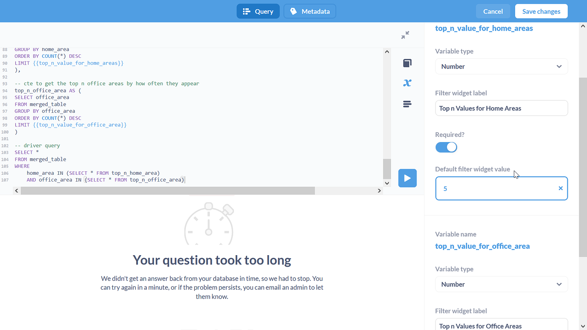Collapse the SQL editor with contract icon

coord(405,35)
